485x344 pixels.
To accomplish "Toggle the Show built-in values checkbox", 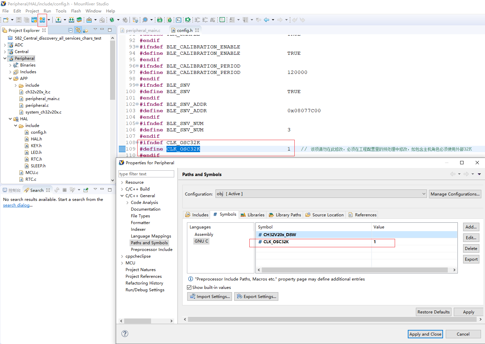I will (189, 288).
